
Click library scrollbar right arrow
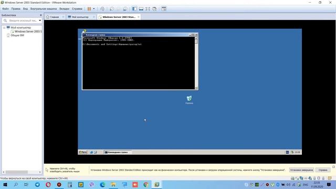pyautogui.click(x=40, y=172)
